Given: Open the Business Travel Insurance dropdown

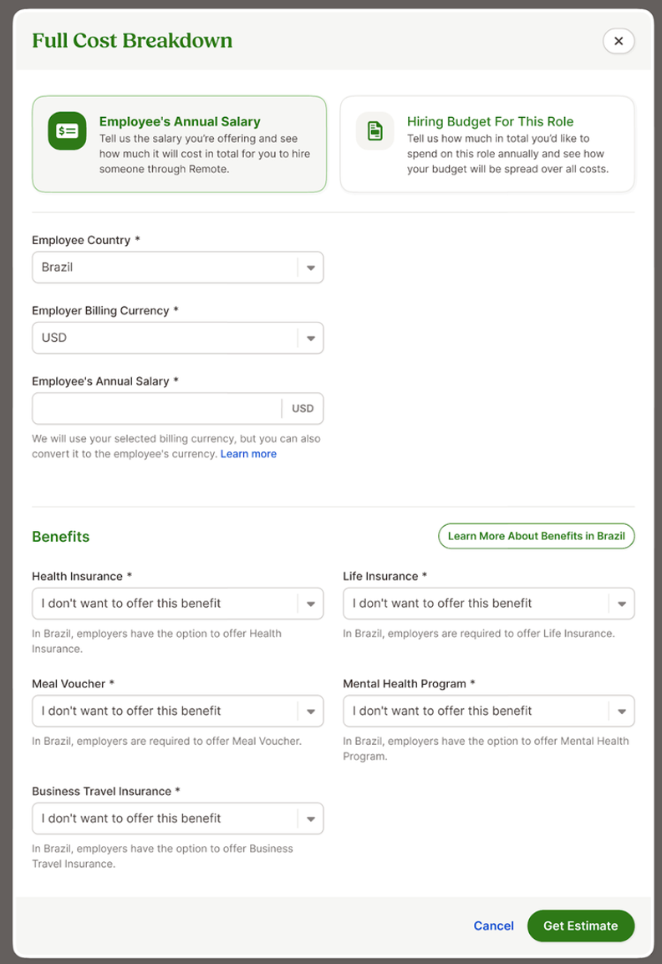Looking at the screenshot, I should 167,819.
